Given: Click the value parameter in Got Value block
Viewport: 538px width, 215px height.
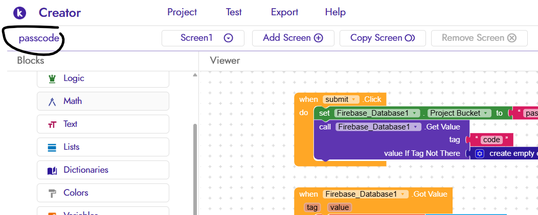Looking at the screenshot, I should pyautogui.click(x=340, y=207).
